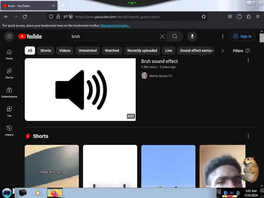Image resolution: width=264 pixels, height=198 pixels.
Task: Click the magnifier search button
Action: coord(175,36)
